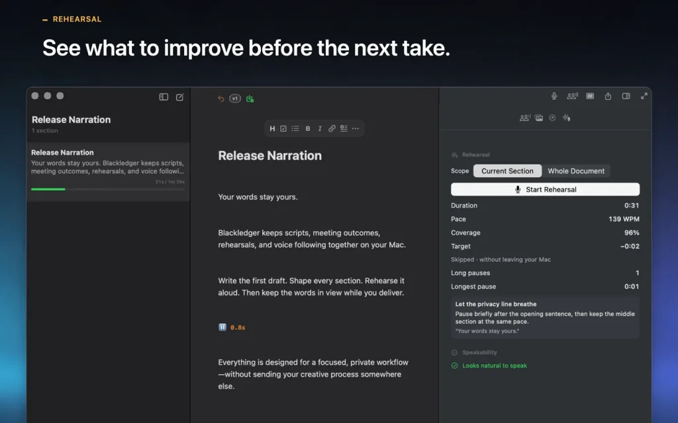Click the share icon
The image size is (678, 423).
point(608,96)
